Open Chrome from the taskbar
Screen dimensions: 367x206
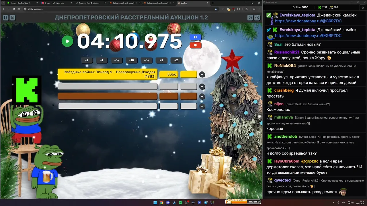[161, 203]
